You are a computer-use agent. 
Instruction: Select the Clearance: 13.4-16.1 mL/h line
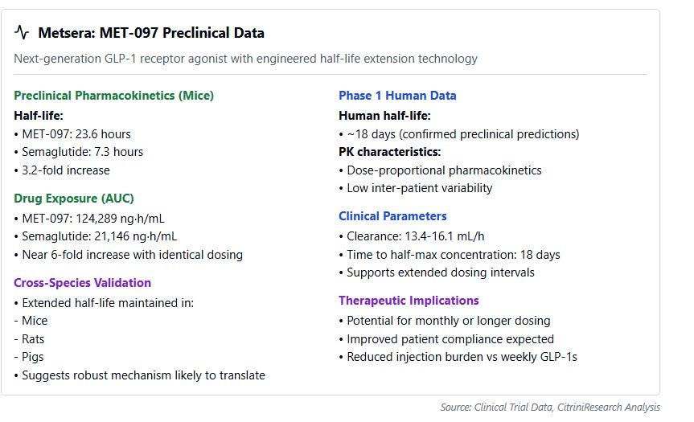[x=412, y=236]
